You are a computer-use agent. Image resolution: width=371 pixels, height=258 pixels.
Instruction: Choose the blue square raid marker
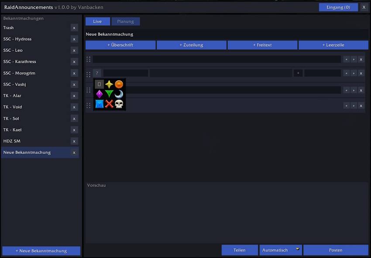tap(100, 104)
